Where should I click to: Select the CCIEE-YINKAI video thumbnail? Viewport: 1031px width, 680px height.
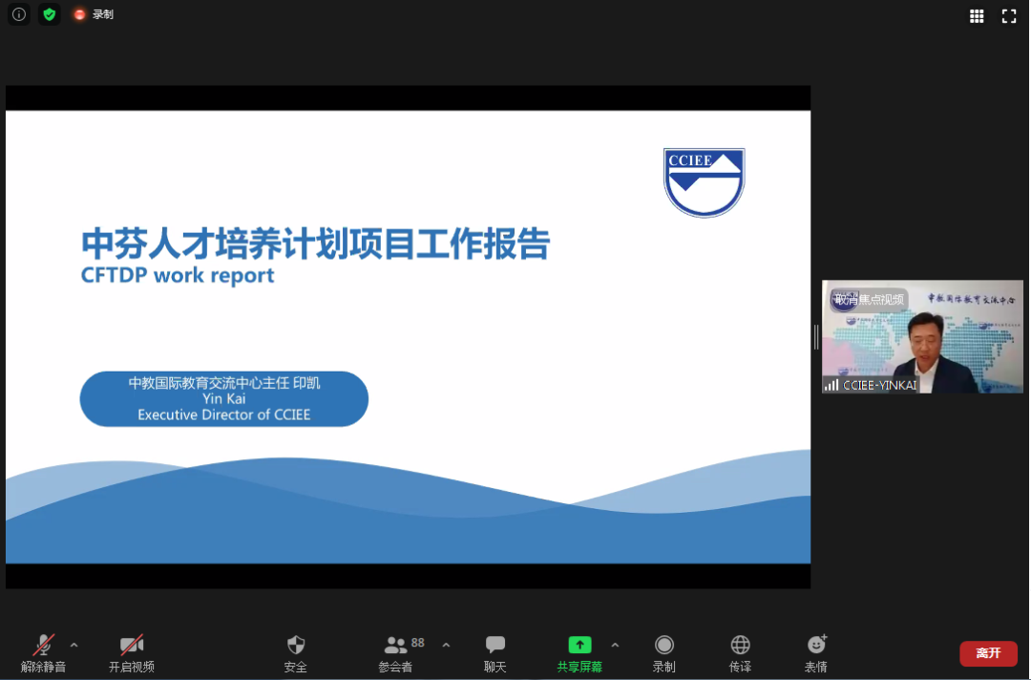(x=922, y=337)
